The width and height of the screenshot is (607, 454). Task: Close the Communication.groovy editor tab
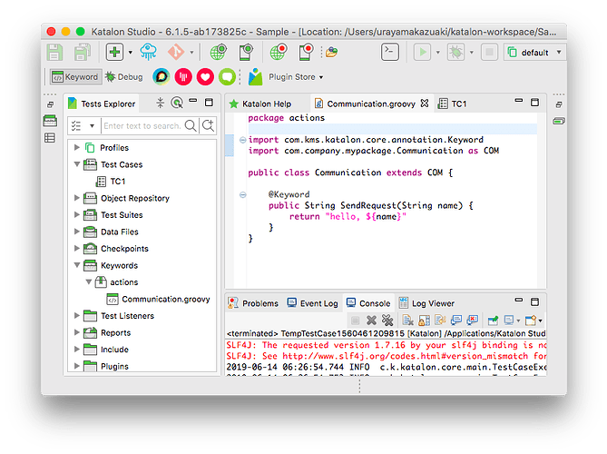[x=425, y=104]
